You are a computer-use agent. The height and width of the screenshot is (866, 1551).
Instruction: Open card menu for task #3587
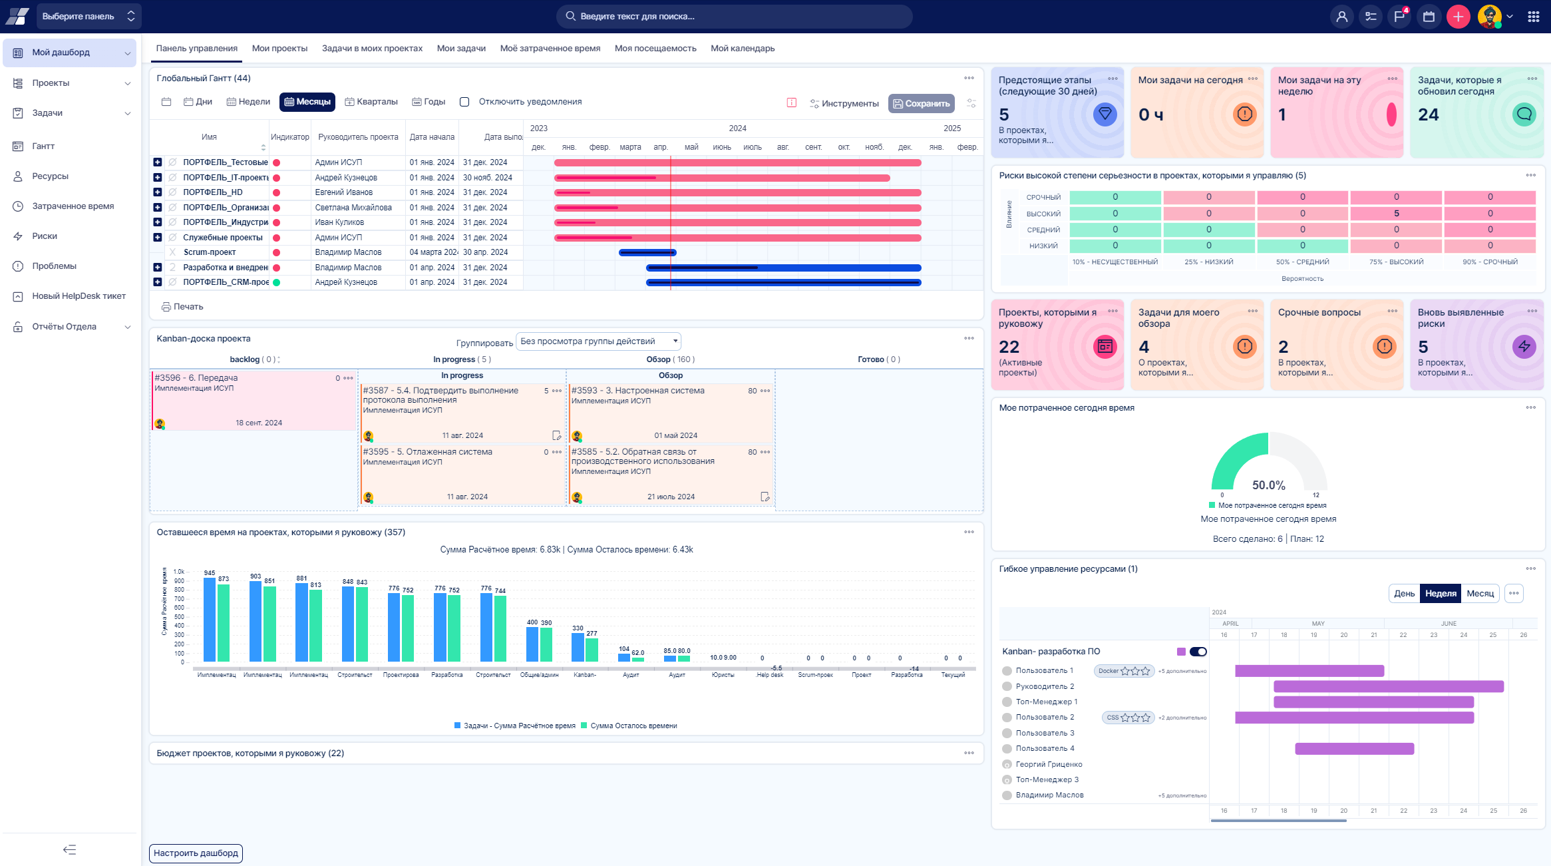(x=558, y=391)
